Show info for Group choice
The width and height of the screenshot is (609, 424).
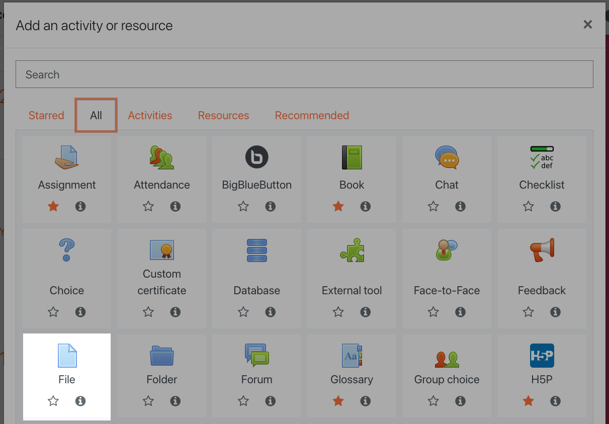(461, 401)
